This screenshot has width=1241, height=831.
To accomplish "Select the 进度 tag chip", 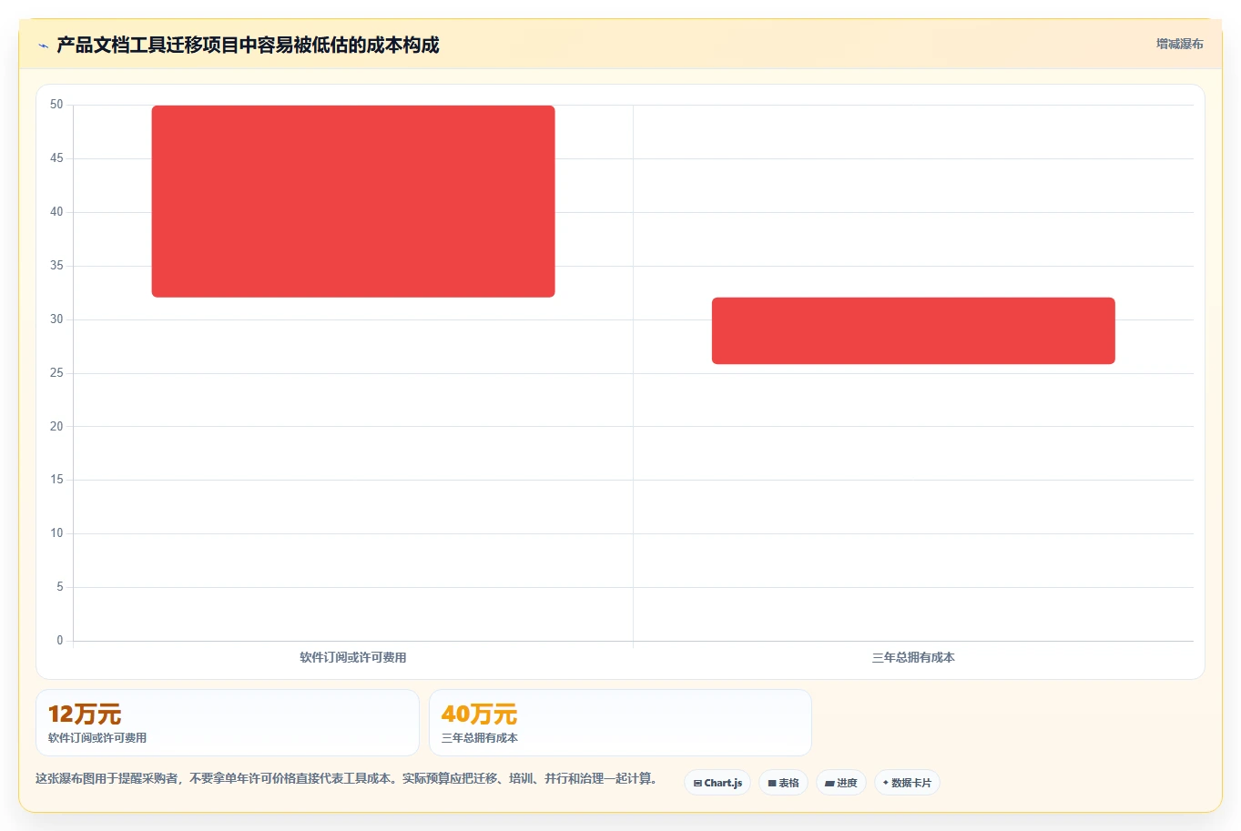I will tap(841, 783).
